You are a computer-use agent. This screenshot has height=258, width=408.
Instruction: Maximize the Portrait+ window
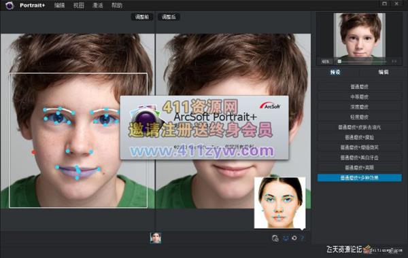click(x=384, y=3)
